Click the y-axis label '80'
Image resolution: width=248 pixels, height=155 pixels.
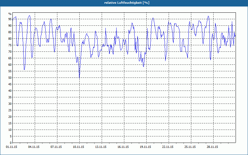(x=10, y=38)
